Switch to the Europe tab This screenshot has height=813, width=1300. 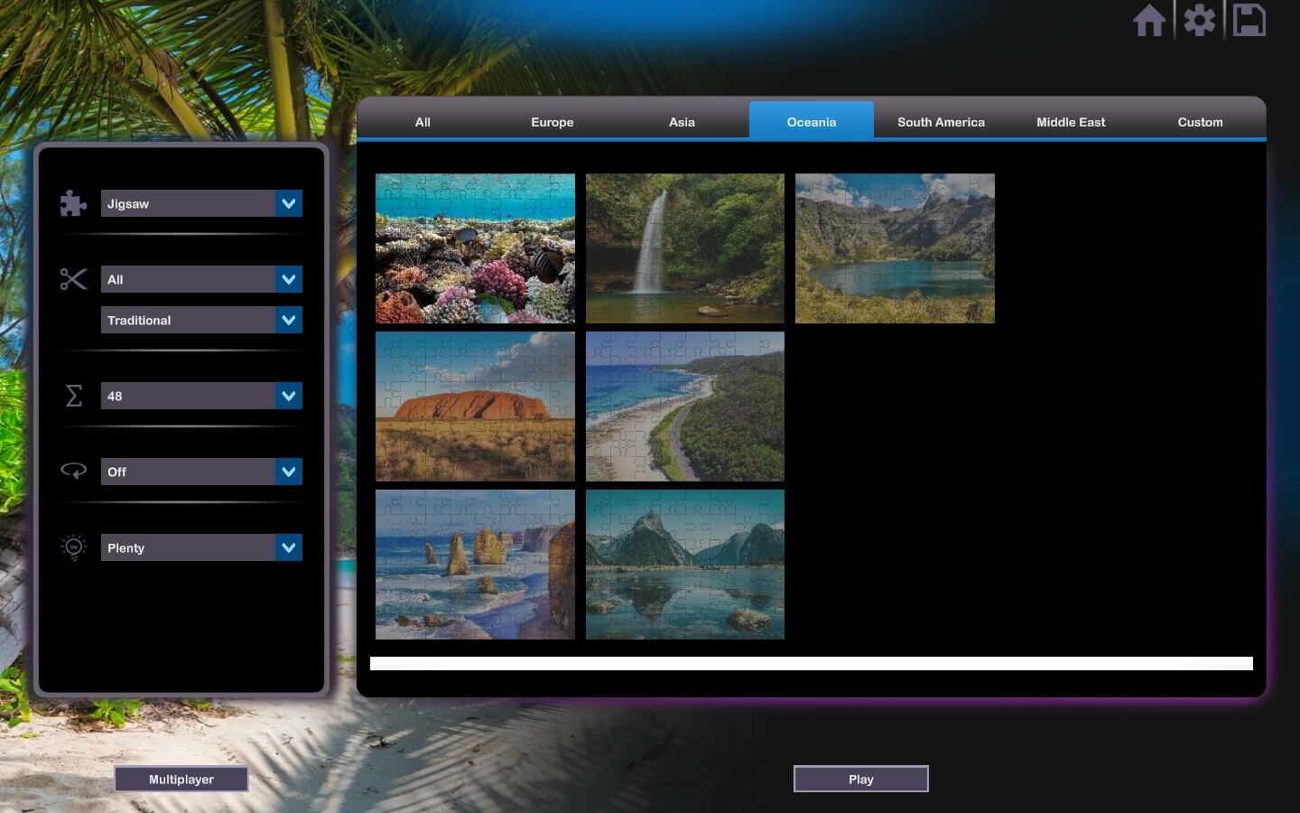click(x=552, y=122)
